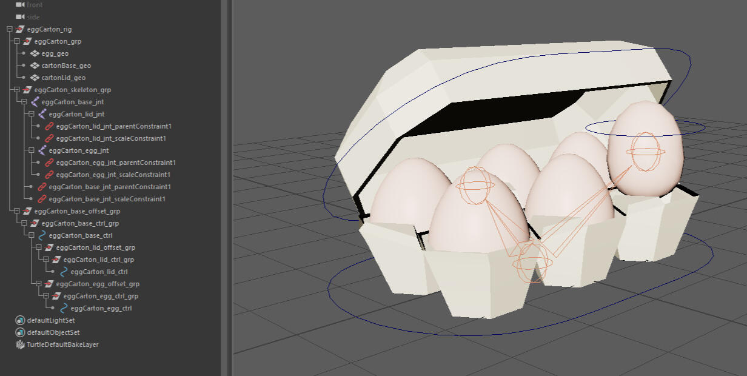Select the defaultLightSet text row
Viewport: 747px width, 376px height.
[51, 320]
